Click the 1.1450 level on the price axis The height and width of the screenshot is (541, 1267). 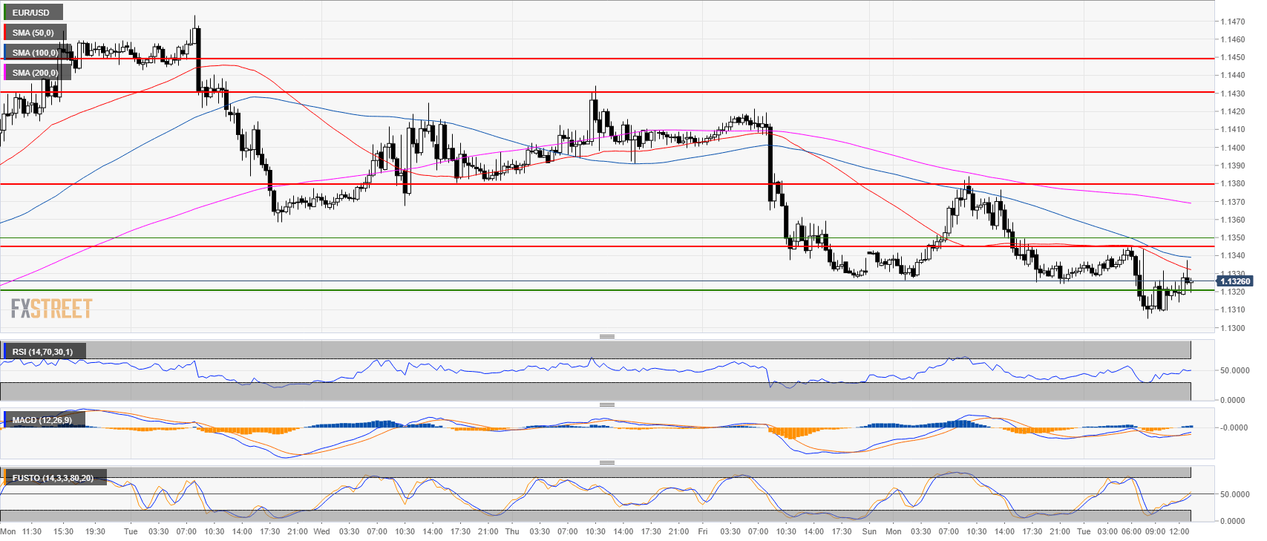point(1232,57)
